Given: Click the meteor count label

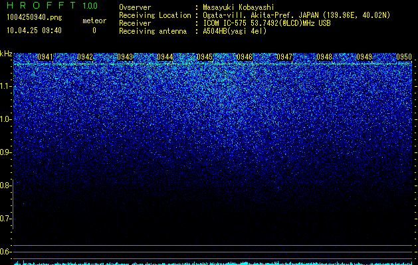Looking at the screenshot, I should [x=94, y=21].
